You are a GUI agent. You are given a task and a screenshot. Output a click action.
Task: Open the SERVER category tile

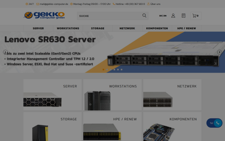52,95
